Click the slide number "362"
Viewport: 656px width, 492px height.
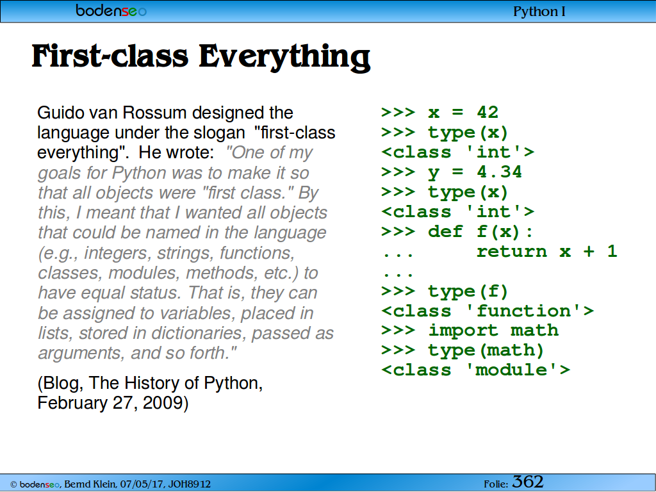point(528,482)
